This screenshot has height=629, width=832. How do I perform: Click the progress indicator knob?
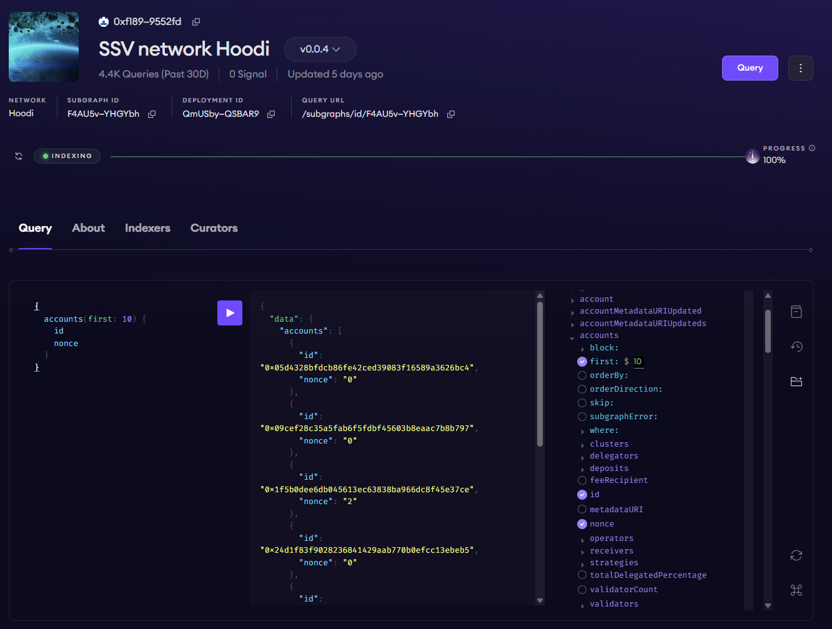[x=753, y=157]
